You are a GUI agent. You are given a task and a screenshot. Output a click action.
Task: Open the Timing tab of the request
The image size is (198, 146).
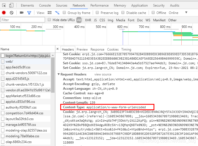pos(126,49)
